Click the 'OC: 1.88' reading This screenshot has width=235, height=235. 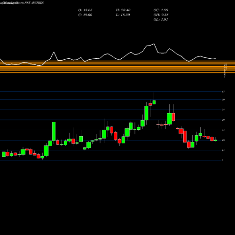161,10
